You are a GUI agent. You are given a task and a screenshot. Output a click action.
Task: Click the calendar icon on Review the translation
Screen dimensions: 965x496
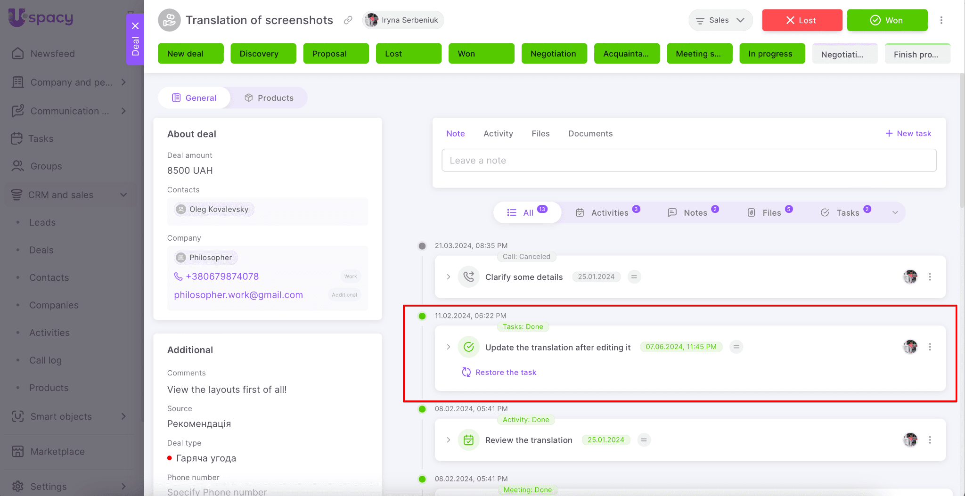click(x=468, y=440)
